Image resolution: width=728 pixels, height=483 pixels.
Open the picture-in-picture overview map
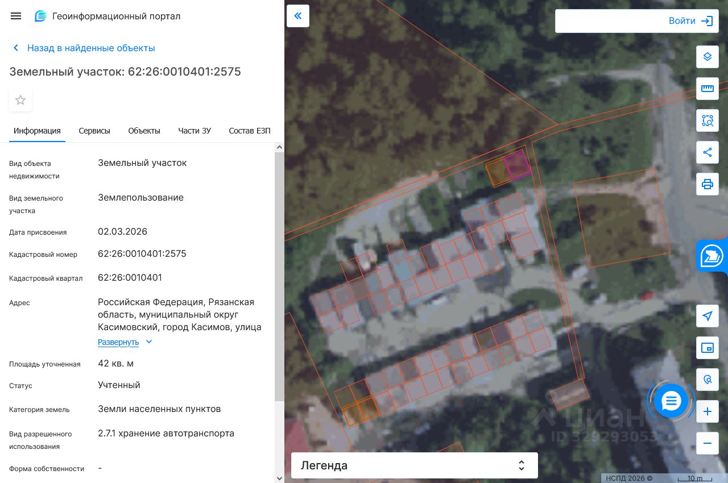coord(708,348)
